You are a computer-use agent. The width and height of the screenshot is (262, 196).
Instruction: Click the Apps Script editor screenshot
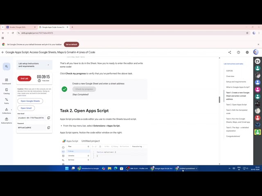(x=104, y=151)
